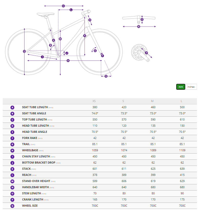Click the B icon beside Seat Tube Angle

[x=13, y=114]
